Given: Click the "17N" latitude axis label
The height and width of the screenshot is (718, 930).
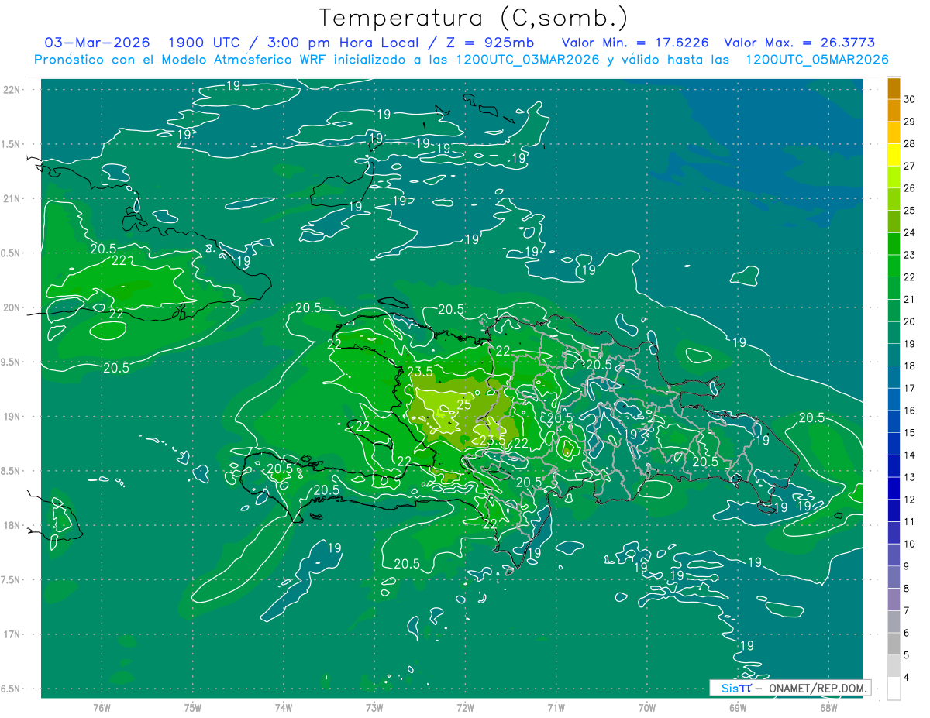Looking at the screenshot, I should tap(12, 634).
